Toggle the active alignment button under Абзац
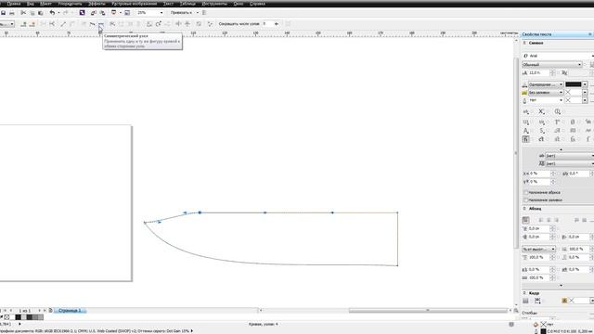Screen dimensions: 594x334 pyautogui.click(x=526, y=220)
